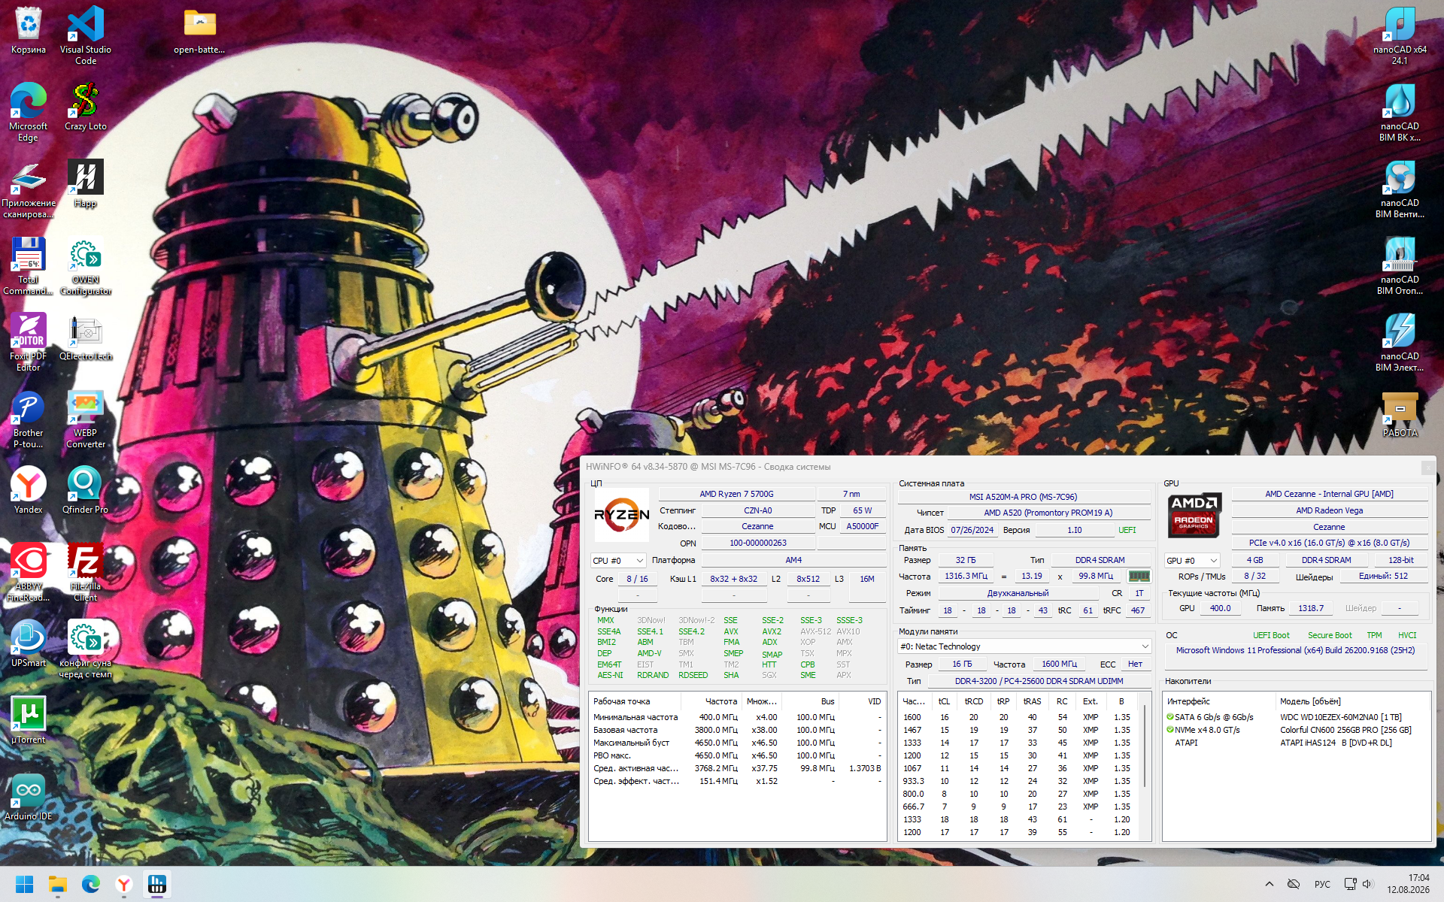Image resolution: width=1444 pixels, height=902 pixels.
Task: Click the UEFI label in motherboard section
Action: point(1127,530)
